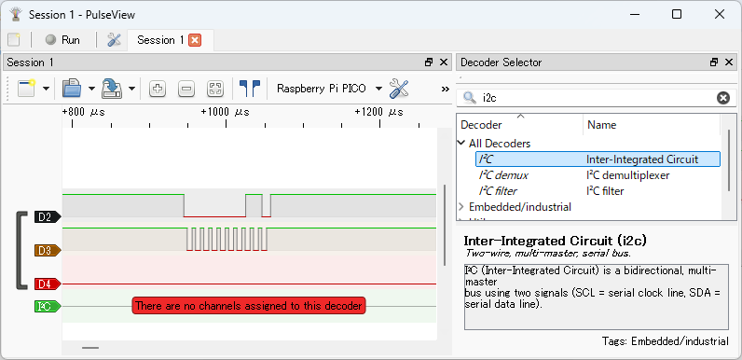
Task: Close the Session 1 panel
Action: point(444,62)
